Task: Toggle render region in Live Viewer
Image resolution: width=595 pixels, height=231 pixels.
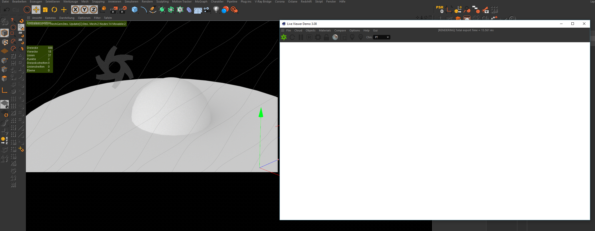Action: tap(344, 37)
